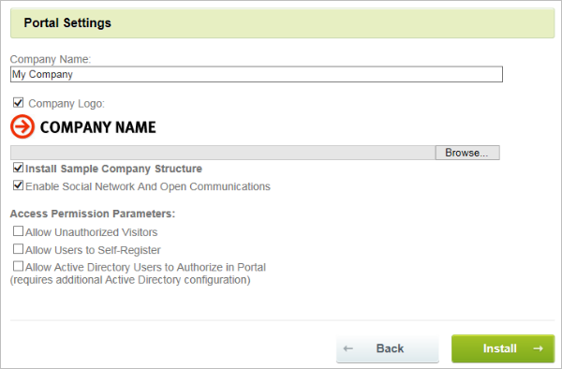The image size is (562, 369).
Task: Click the Allow Unauthorized Visitors label text
Action: coord(91,232)
